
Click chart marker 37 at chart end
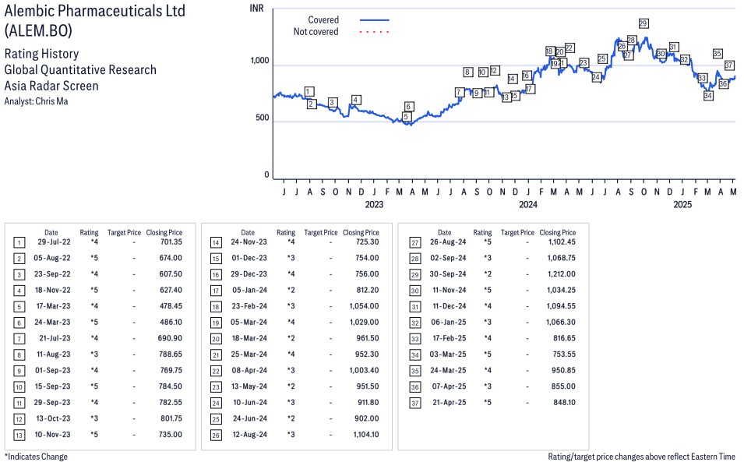[729, 65]
